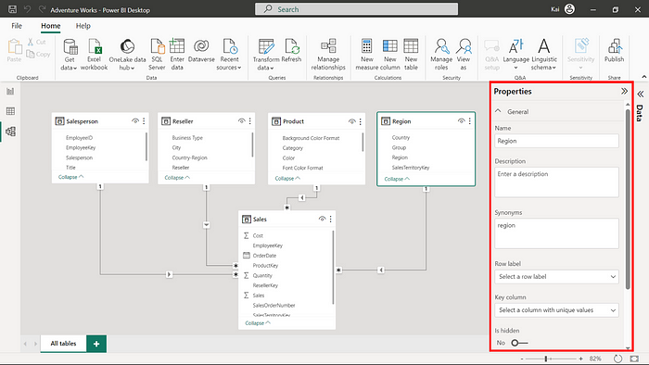Select the Home ribbon tab
This screenshot has height=365, width=649.
coord(50,26)
